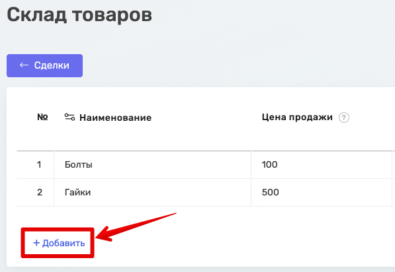Click the plus icon in Добавить
This screenshot has height=272, width=395.
pyautogui.click(x=36, y=243)
